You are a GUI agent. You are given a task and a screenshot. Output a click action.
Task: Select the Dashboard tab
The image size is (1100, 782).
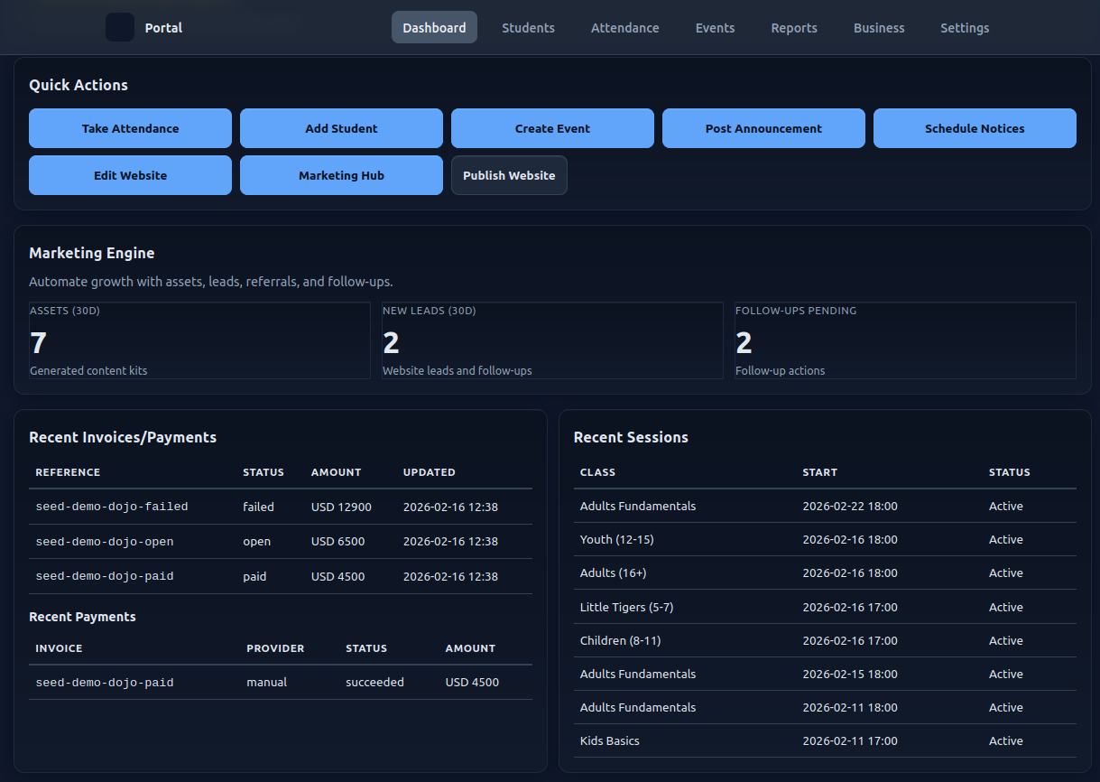pos(434,27)
